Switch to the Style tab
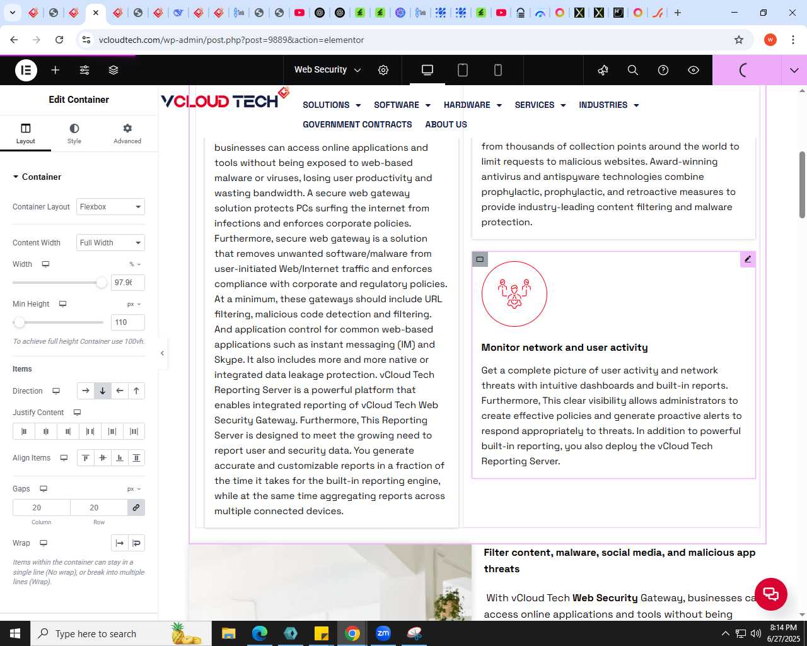807x646 pixels. coord(74,134)
